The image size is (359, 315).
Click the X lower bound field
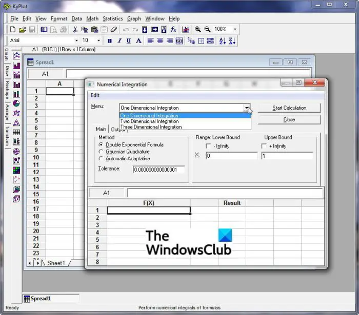(x=231, y=156)
